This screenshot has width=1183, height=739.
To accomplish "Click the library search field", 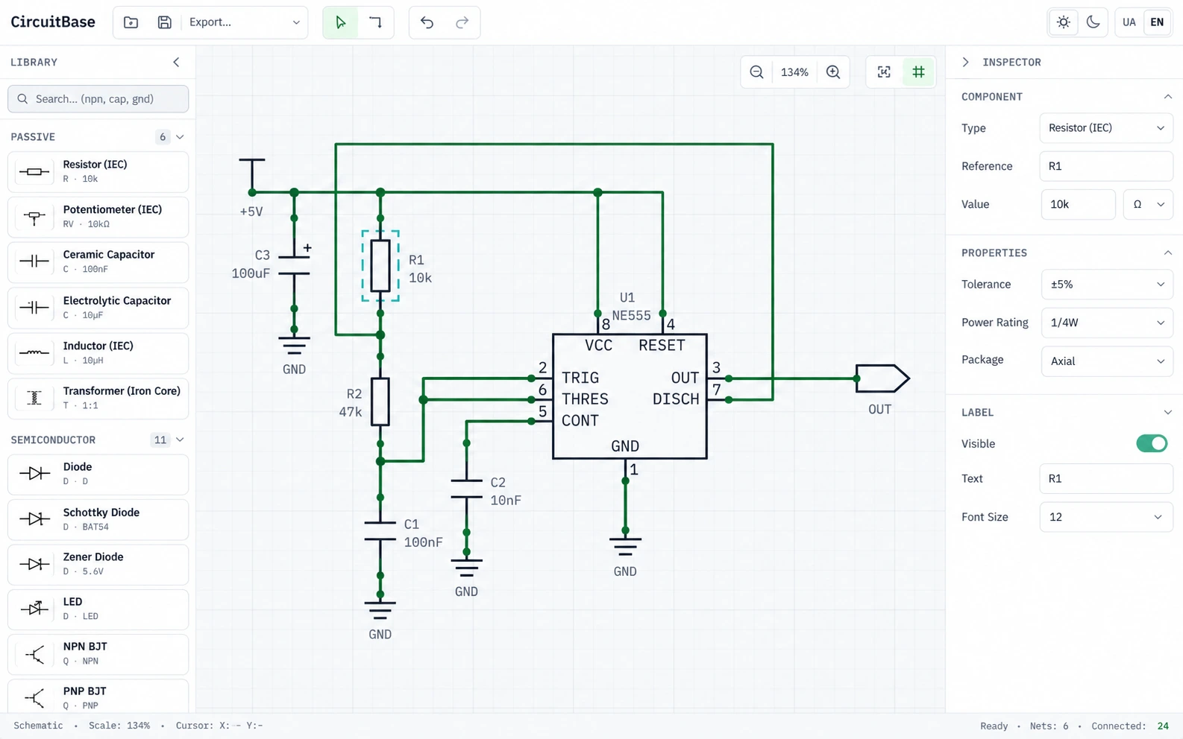I will (x=98, y=99).
